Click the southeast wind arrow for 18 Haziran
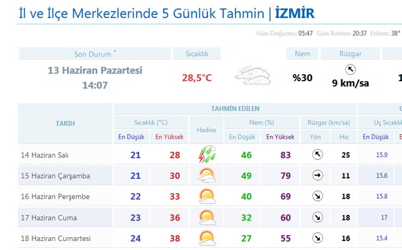The image size is (402, 250). point(317,238)
